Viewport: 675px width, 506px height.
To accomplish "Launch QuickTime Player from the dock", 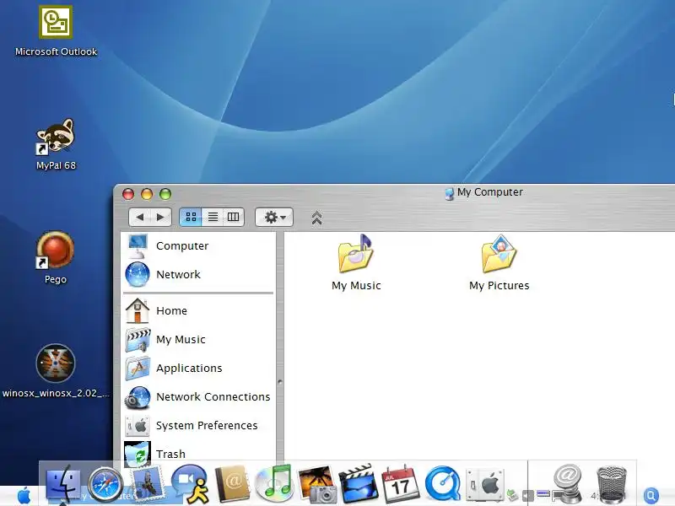I will 442,484.
